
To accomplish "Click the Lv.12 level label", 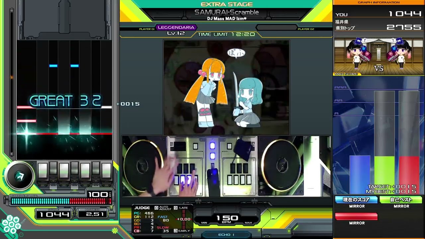I will point(176,33).
